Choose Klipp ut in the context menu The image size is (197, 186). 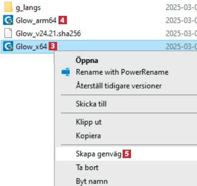coord(89,122)
